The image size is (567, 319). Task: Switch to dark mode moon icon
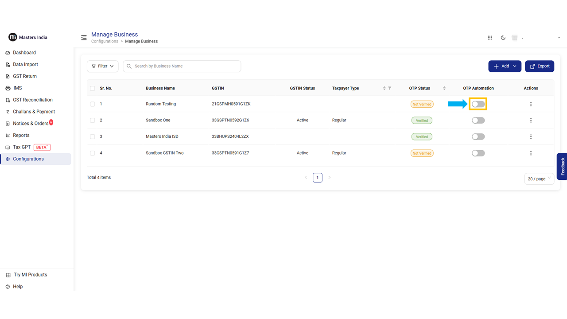(503, 38)
